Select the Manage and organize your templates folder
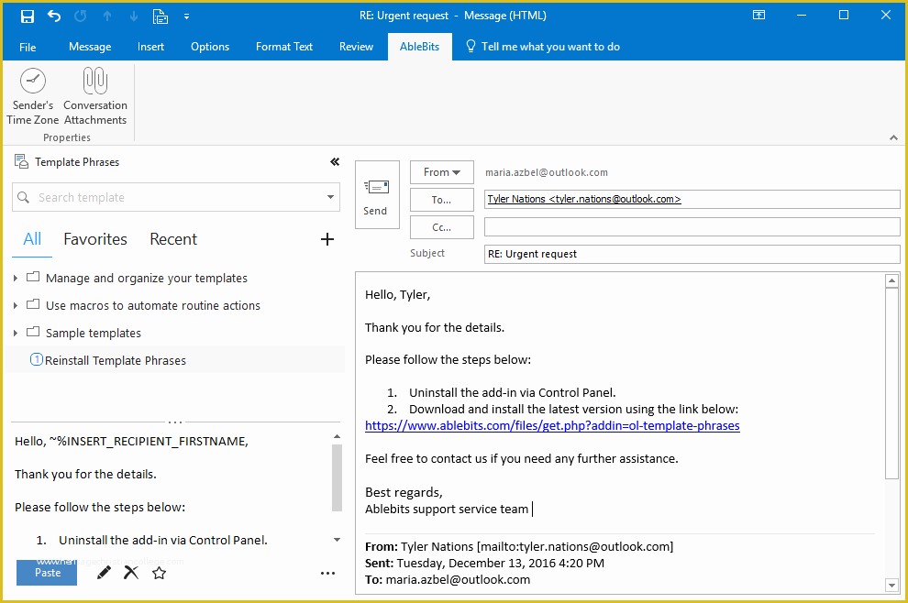The image size is (908, 603). 146,279
